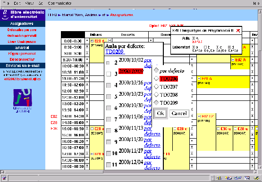Viewport: 262px width, 182px height.
Task: Click 'por defecto' link for 2000/11/27
Action: pyautogui.click(x=152, y=154)
